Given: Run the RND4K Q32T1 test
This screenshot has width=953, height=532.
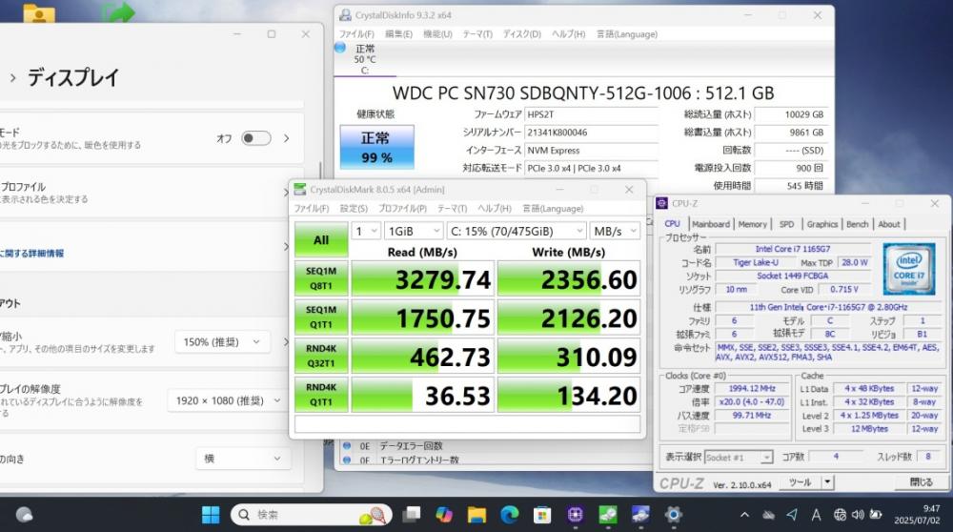Looking at the screenshot, I should tap(321, 357).
